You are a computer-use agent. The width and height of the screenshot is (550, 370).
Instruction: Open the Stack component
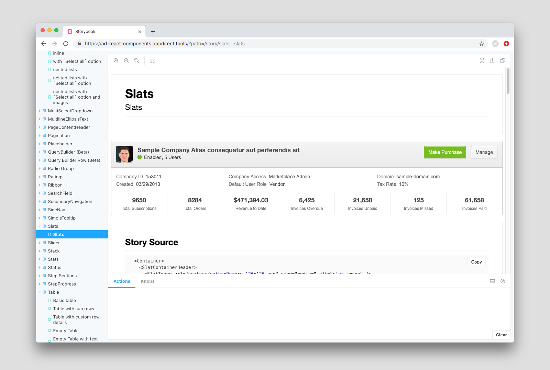pyautogui.click(x=54, y=251)
